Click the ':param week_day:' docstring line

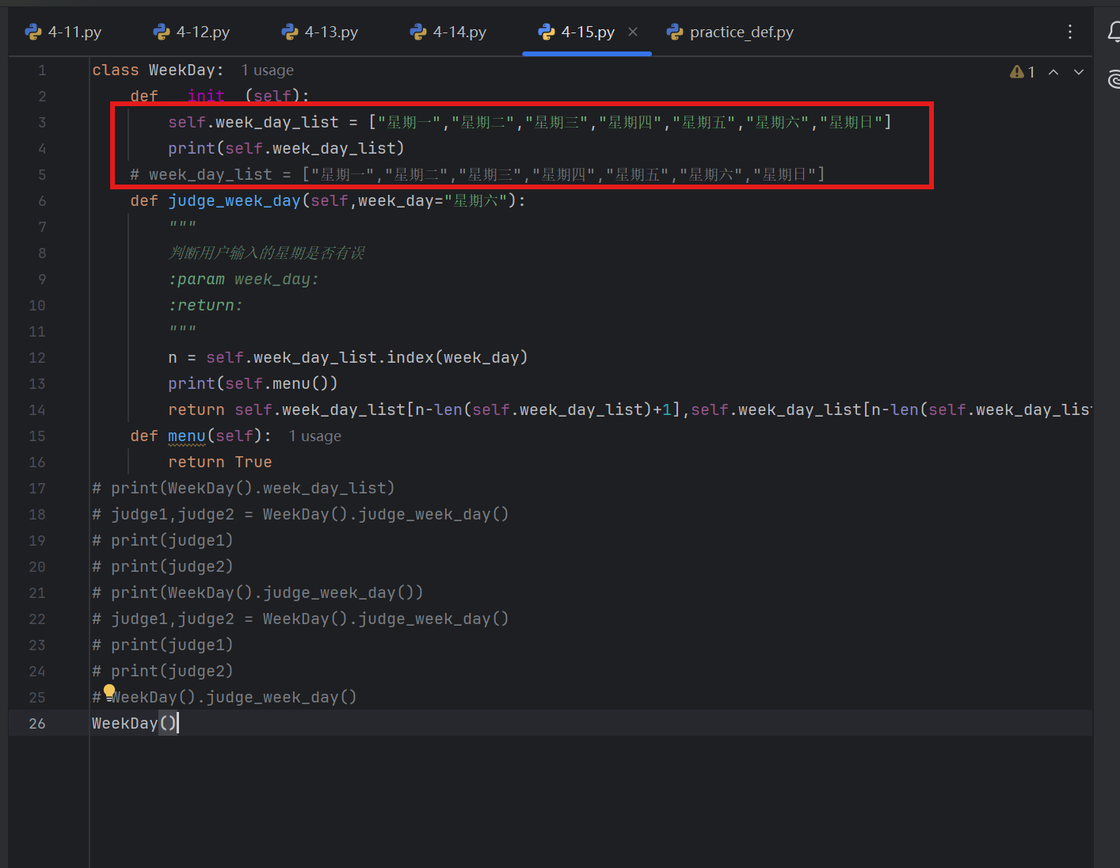click(x=243, y=279)
